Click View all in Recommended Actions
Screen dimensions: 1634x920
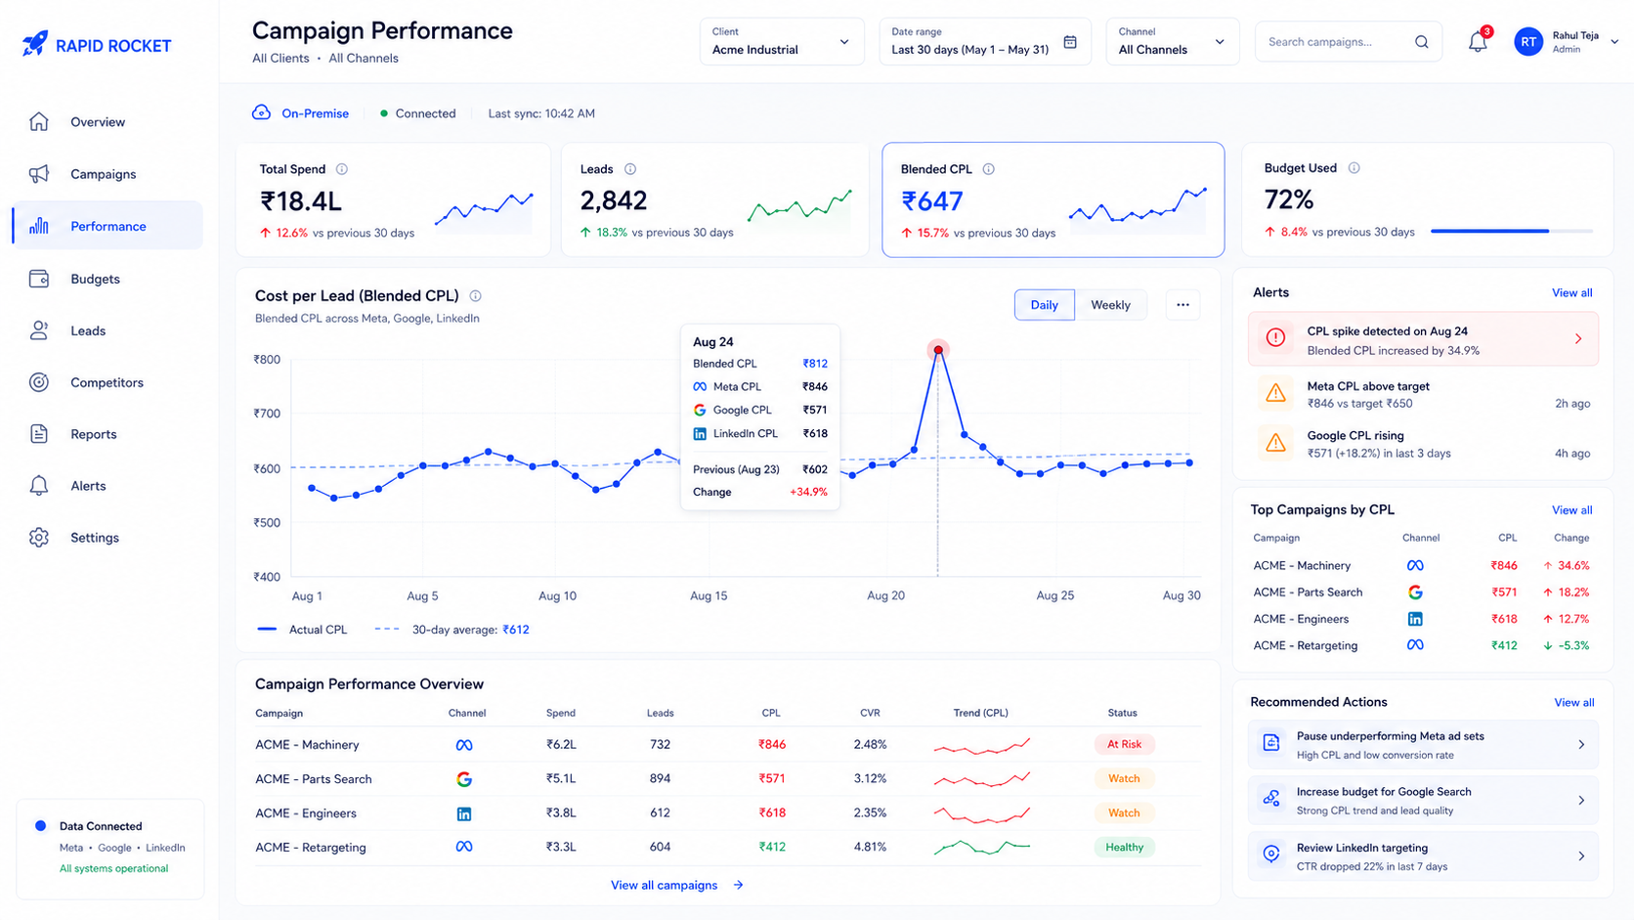pos(1573,703)
